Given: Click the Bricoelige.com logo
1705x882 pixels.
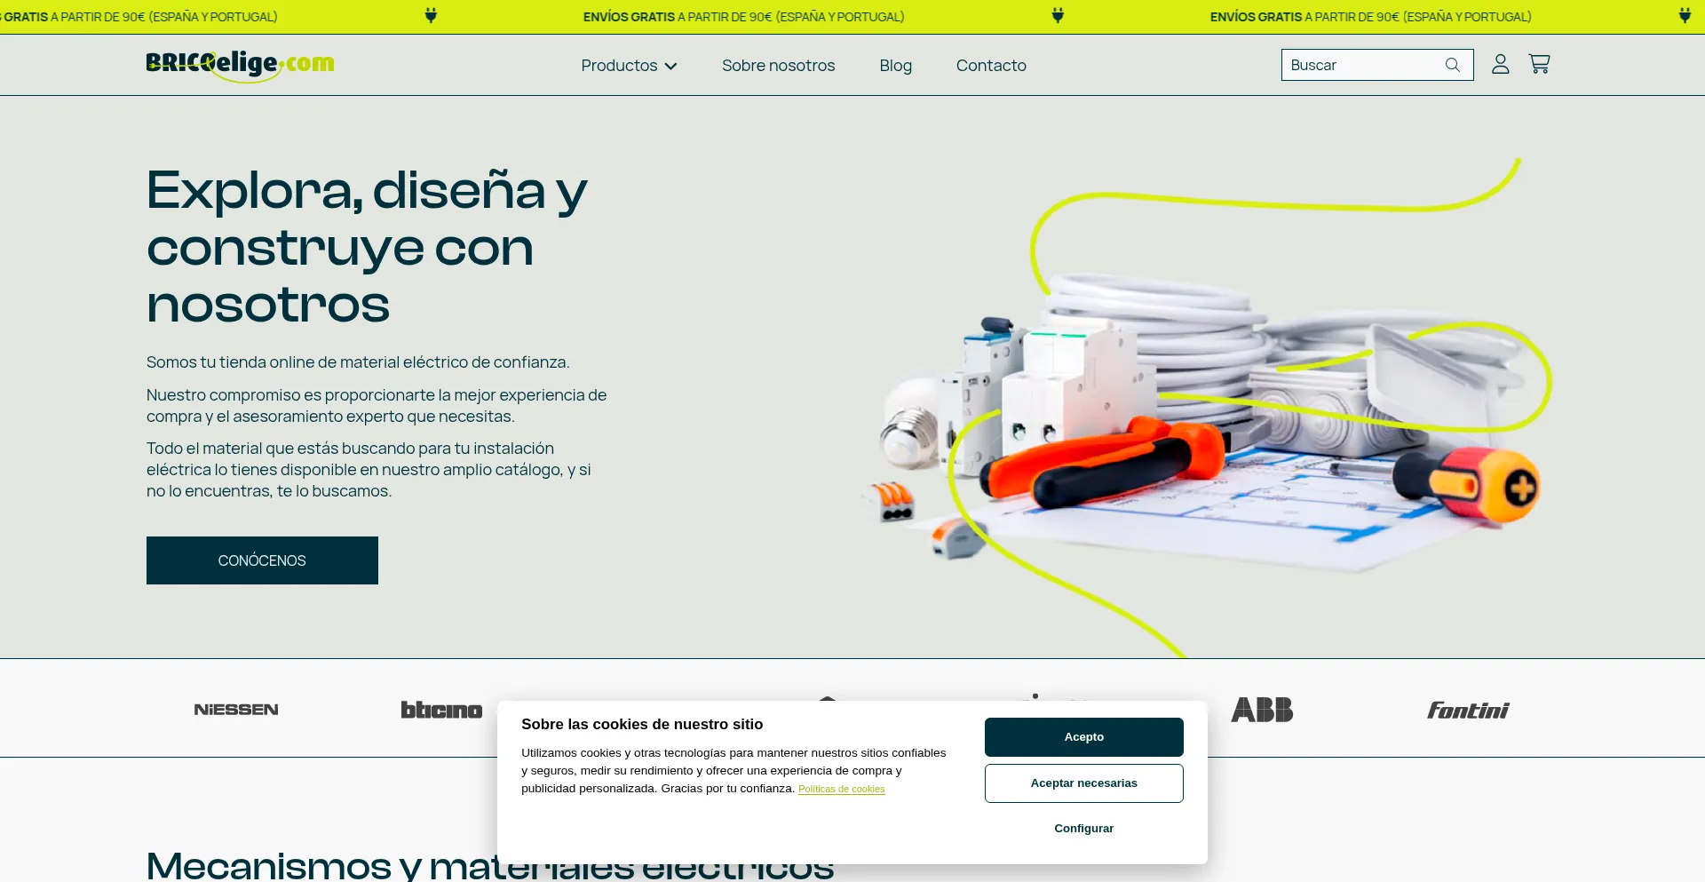Looking at the screenshot, I should pos(240,65).
